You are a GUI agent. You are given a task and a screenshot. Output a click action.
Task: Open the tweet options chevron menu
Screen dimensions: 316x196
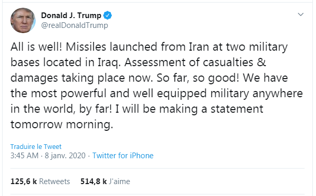(300, 14)
